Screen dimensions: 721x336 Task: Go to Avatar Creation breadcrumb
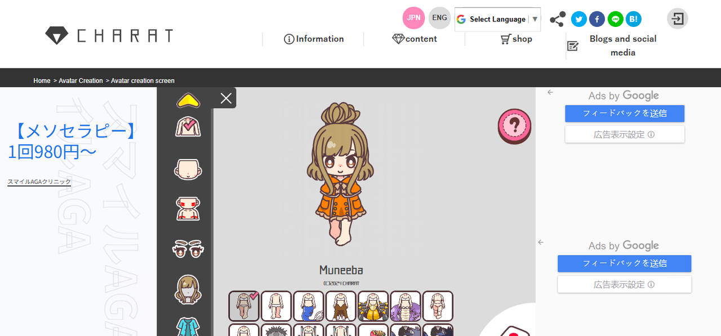tap(81, 81)
